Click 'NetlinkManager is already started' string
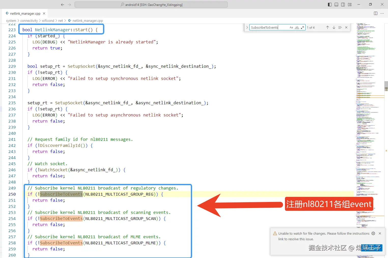 [x=112, y=42]
